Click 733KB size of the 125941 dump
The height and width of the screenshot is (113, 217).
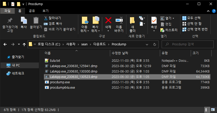click(x=205, y=66)
